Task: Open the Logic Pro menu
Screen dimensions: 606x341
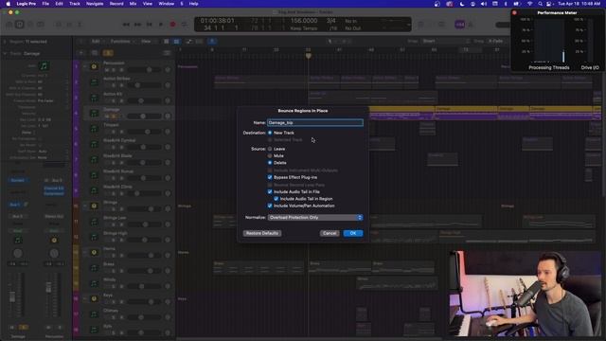Action: pyautogui.click(x=27, y=4)
